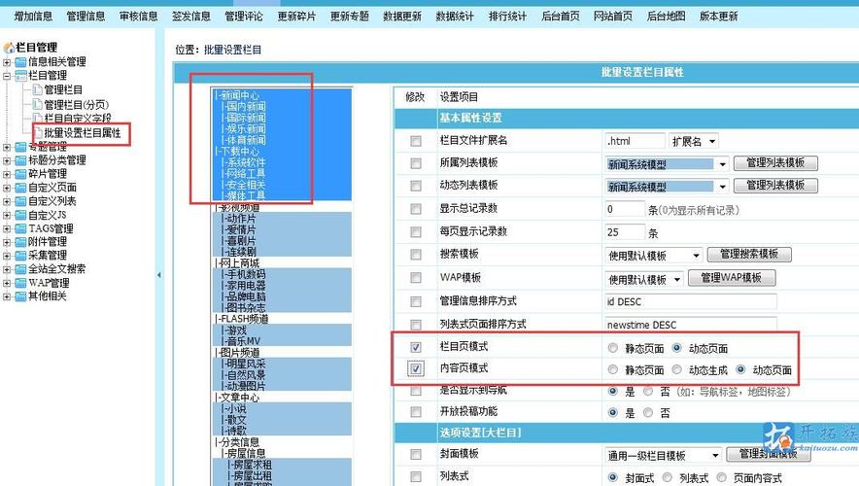Image resolution: width=859 pixels, height=486 pixels.
Task: Open the 增加信息 menu
Action: tap(33, 17)
